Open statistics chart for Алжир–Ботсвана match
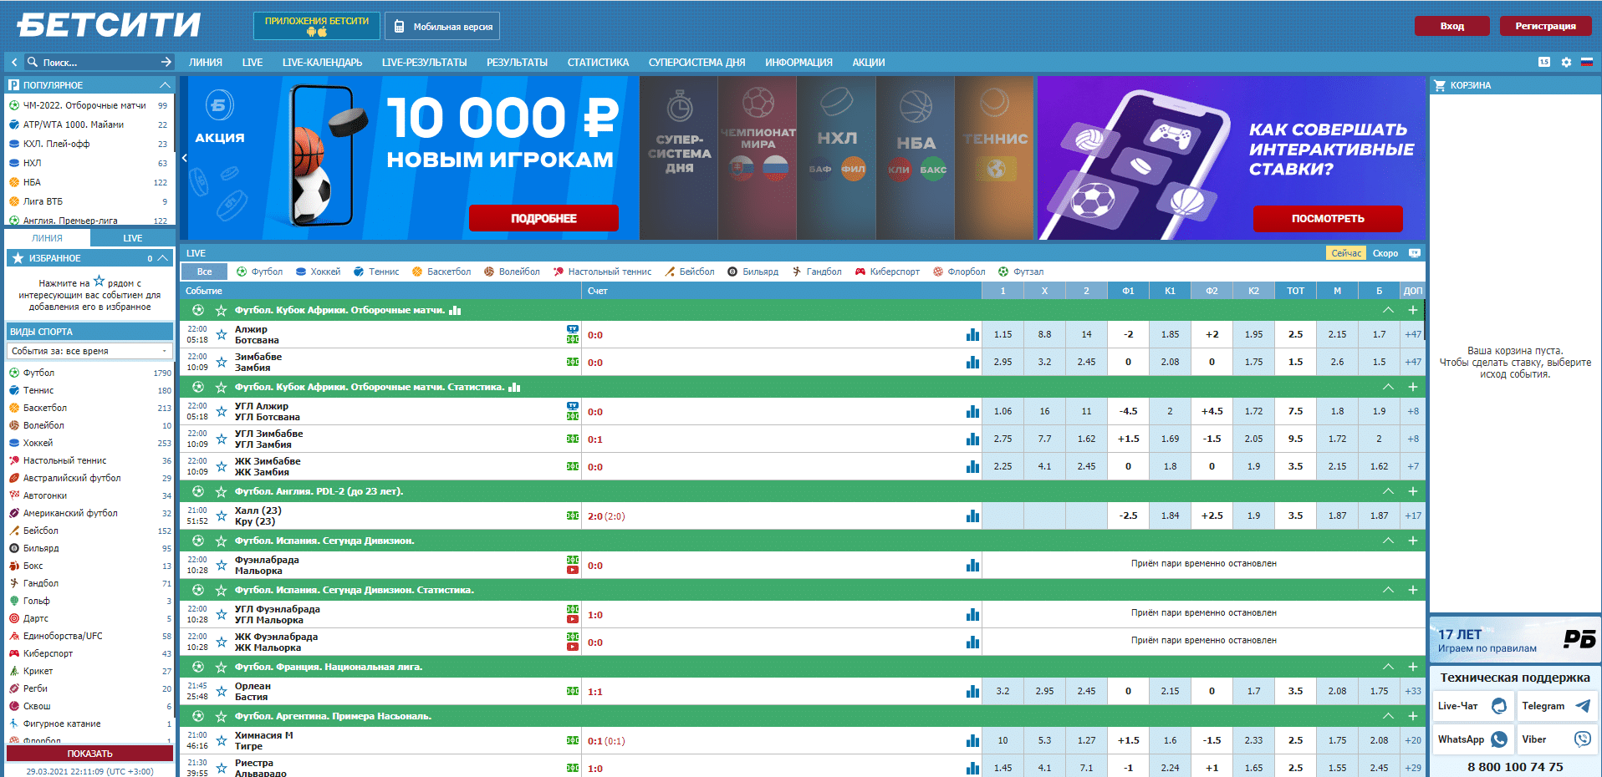 [972, 335]
